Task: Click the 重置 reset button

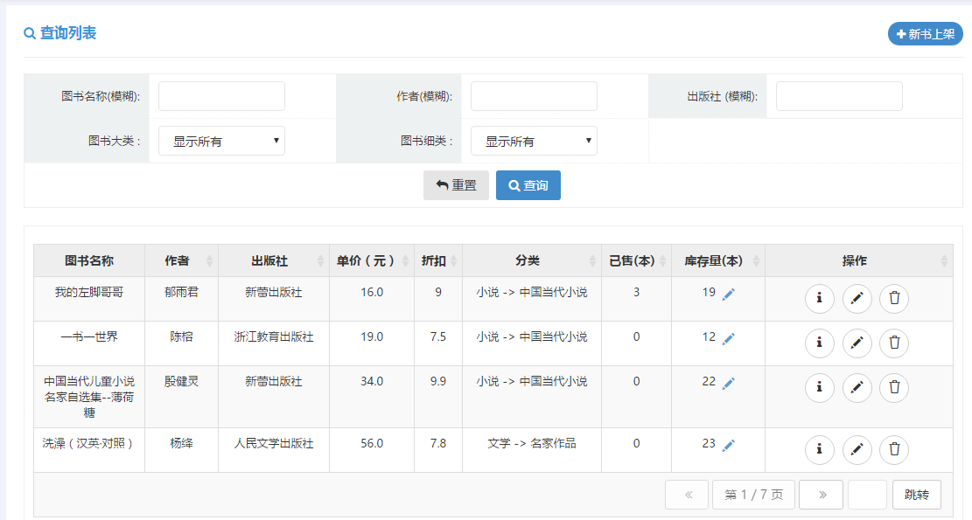Action: pos(456,185)
